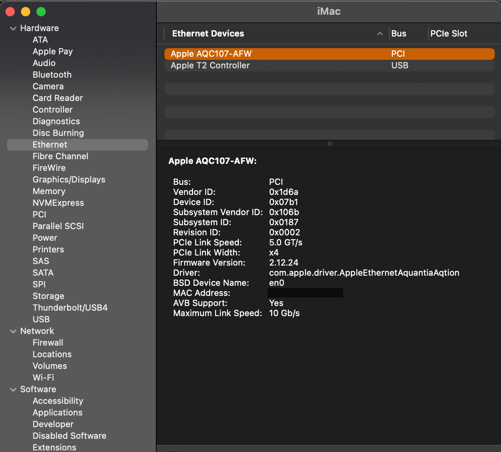501x452 pixels.
Task: Select the Ethernet sidebar item
Action: 78,145
